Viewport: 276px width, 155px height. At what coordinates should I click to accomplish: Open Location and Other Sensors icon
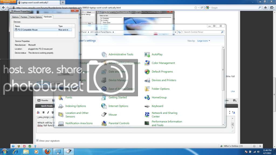pyautogui.click(x=61, y=115)
